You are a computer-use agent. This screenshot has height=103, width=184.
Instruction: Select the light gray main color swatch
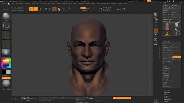pyautogui.click(x=8, y=72)
